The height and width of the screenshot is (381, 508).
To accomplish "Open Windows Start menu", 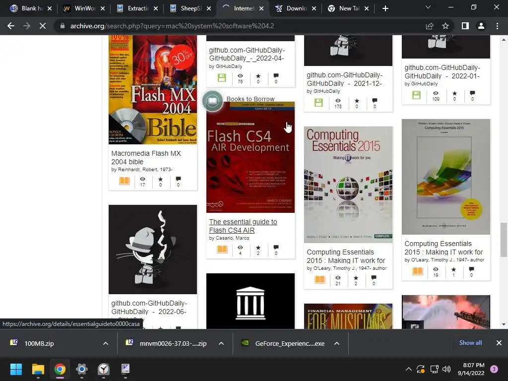I will 16,369.
